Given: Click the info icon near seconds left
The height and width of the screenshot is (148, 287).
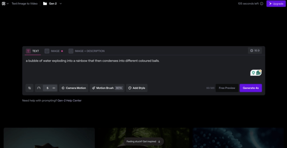Looking at the screenshot, I should coord(262,4).
